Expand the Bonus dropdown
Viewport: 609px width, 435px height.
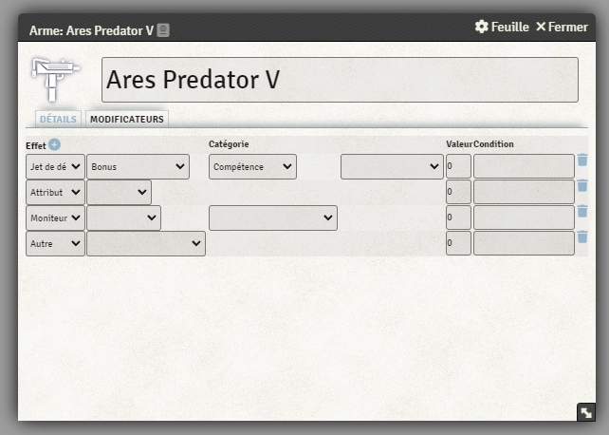coord(138,166)
